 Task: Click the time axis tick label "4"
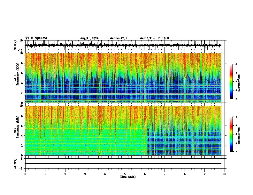click(105, 174)
